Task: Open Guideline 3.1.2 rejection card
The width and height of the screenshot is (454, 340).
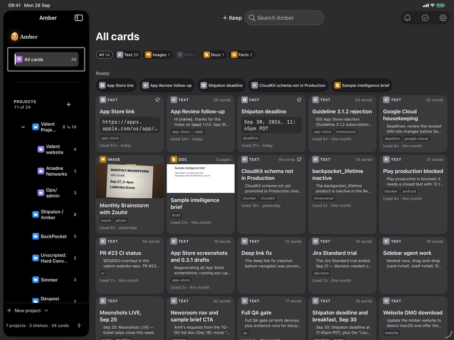Action: pos(342,124)
